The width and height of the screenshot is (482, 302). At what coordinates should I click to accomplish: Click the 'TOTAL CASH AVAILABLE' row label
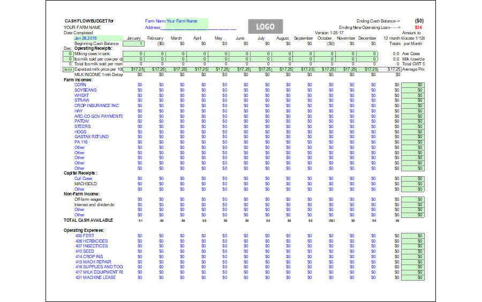88,220
